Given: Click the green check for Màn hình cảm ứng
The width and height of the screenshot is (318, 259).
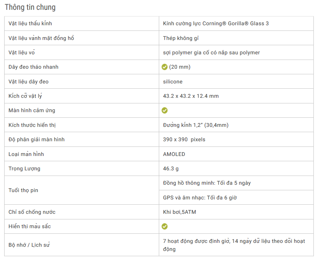Looking at the screenshot, I should pos(165,110).
